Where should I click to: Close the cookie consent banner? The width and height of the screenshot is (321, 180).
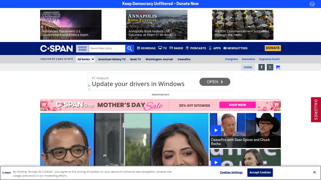[x=315, y=173]
